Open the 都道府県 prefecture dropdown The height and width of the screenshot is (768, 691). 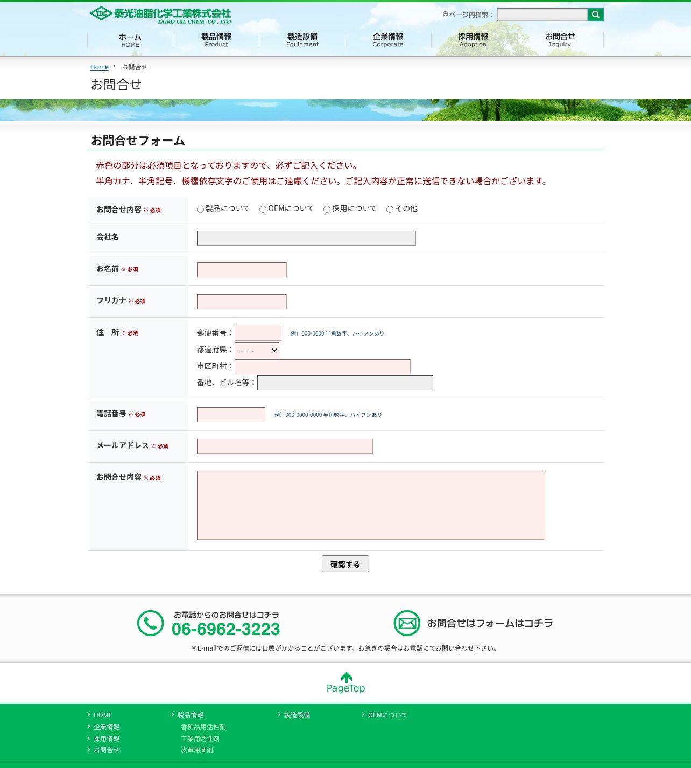257,350
